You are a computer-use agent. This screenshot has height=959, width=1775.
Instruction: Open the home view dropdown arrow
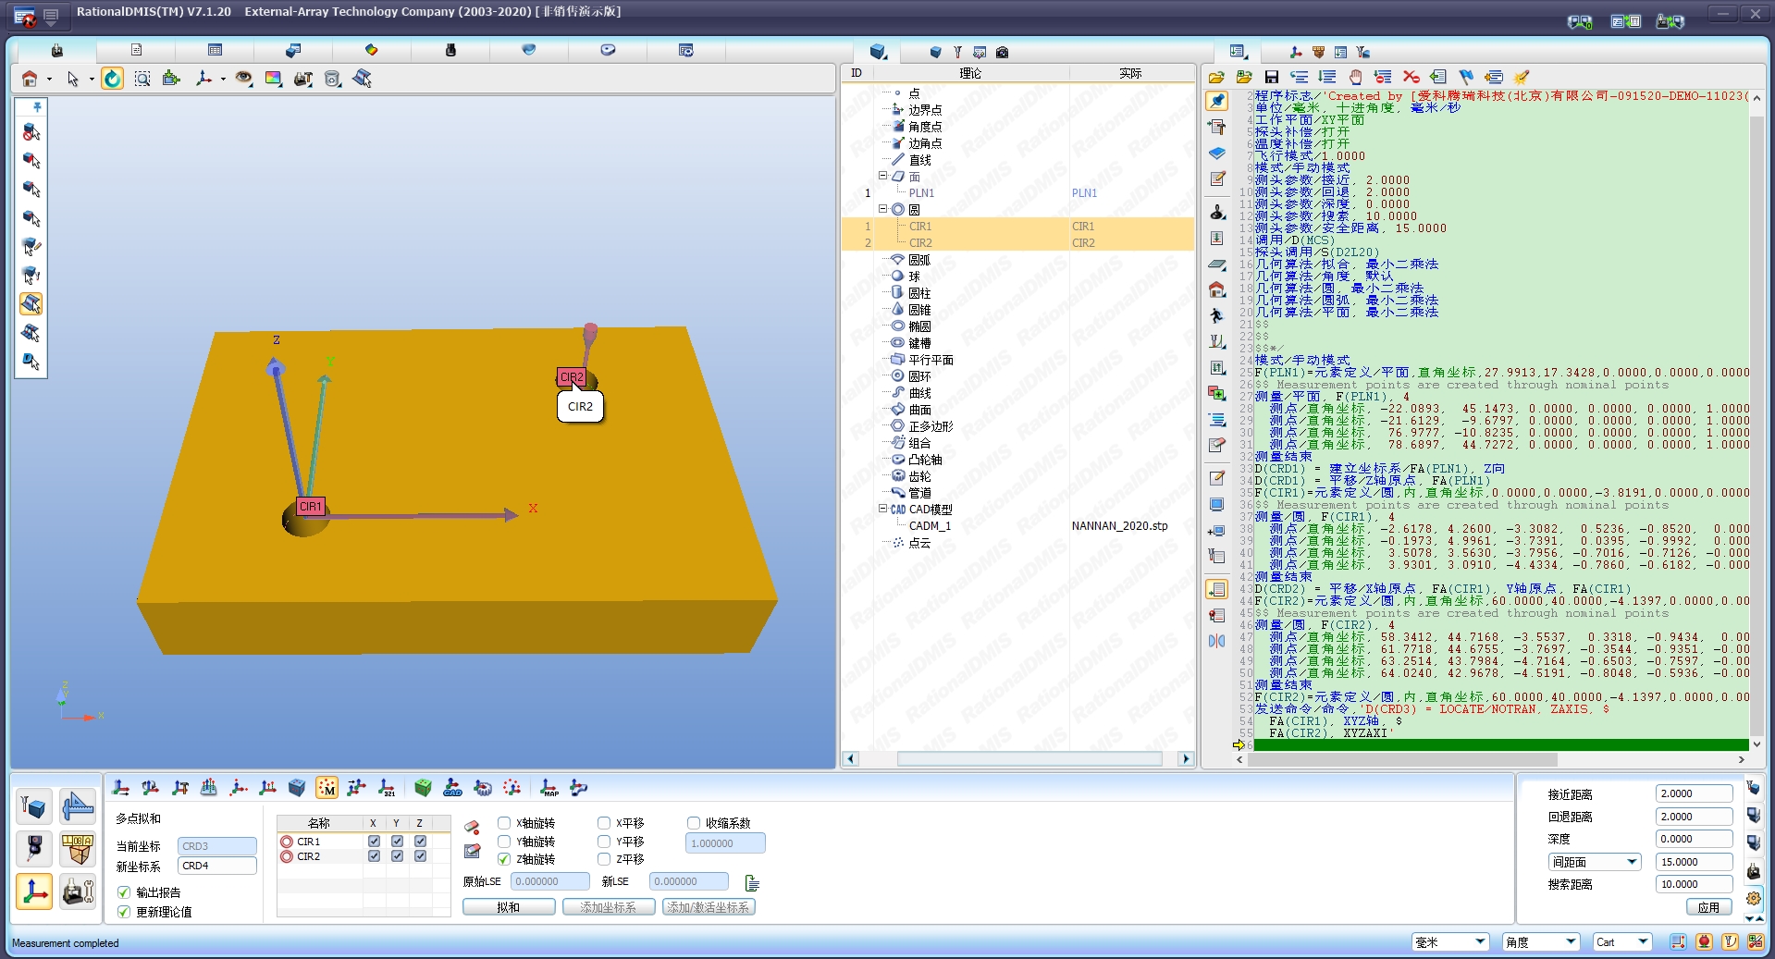(x=49, y=80)
